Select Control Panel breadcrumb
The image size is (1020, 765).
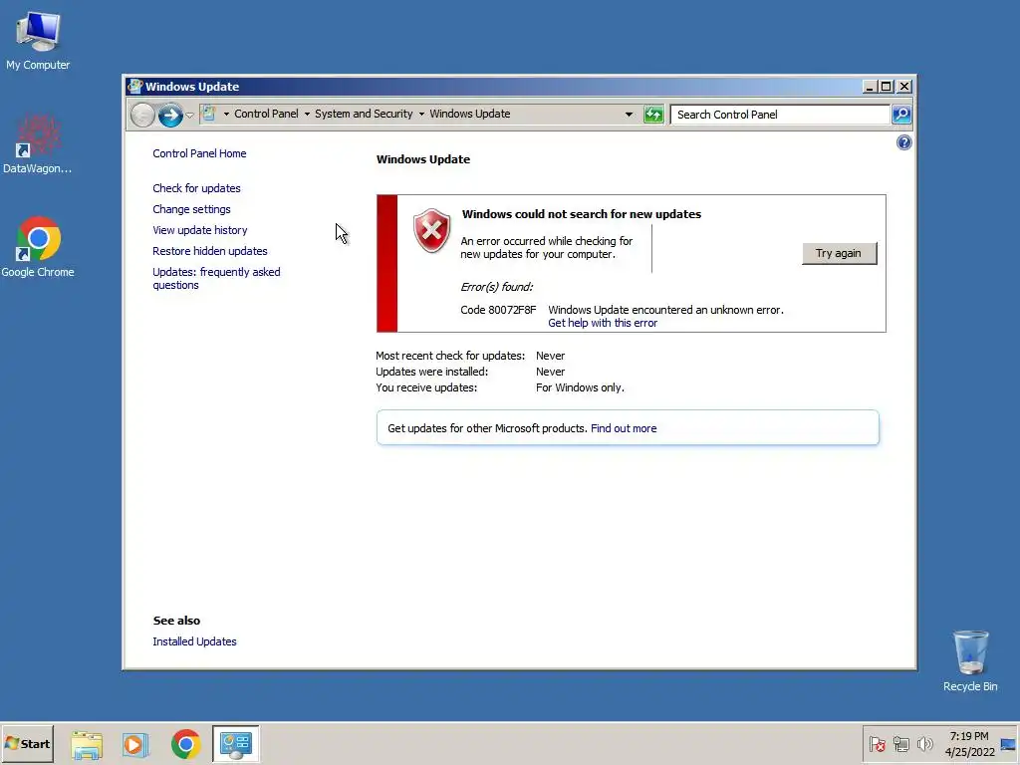click(x=266, y=114)
